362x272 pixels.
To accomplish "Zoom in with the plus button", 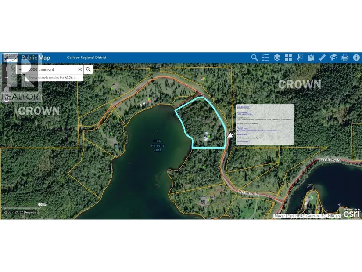I will [6, 69].
